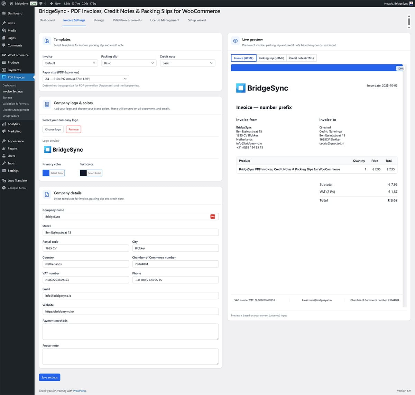Show the Credit note (HTML) preview
This screenshot has height=395, width=415.
click(302, 58)
